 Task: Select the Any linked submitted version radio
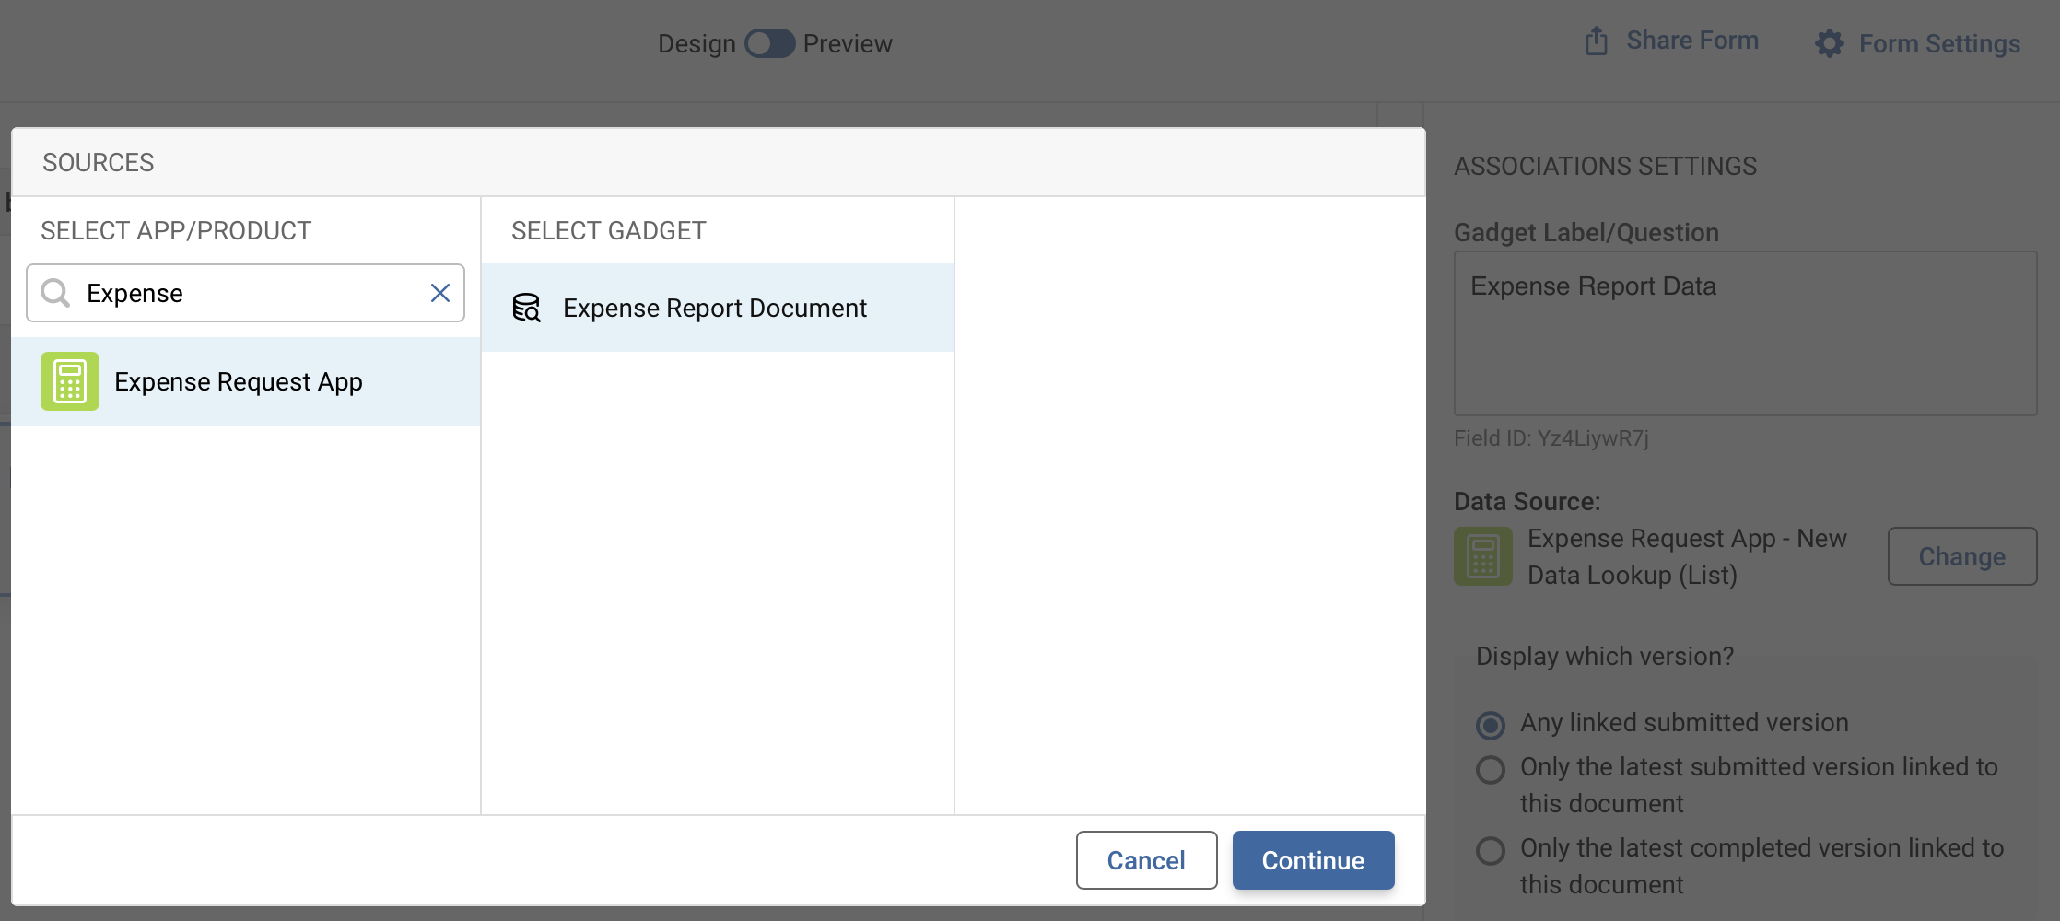click(x=1490, y=726)
